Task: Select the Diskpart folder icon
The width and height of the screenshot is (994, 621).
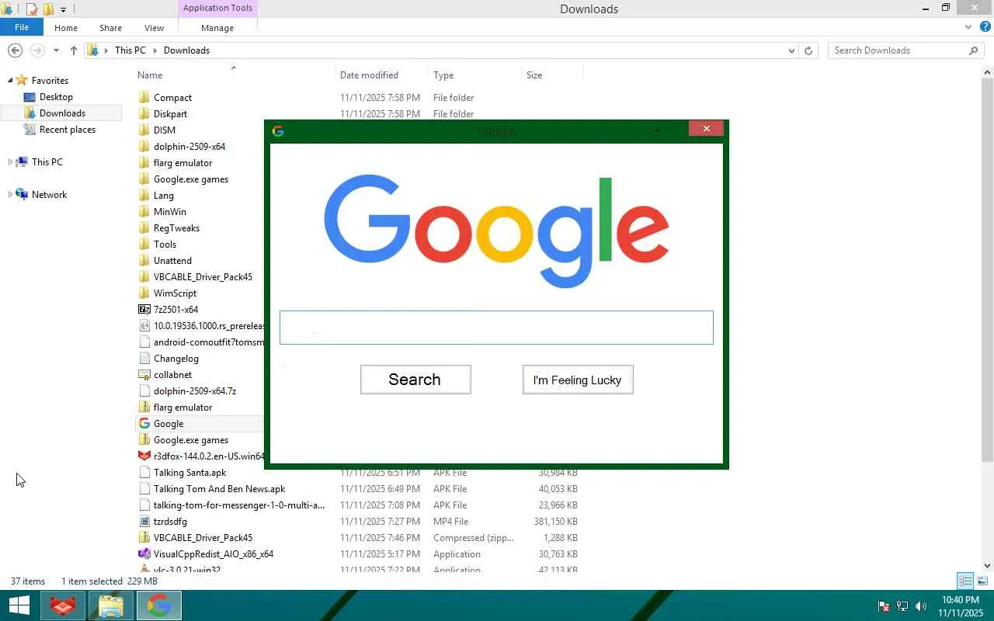Action: [x=144, y=114]
